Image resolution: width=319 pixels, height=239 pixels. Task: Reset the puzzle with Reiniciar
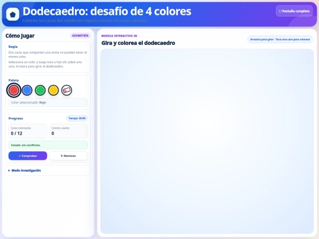click(x=69, y=156)
